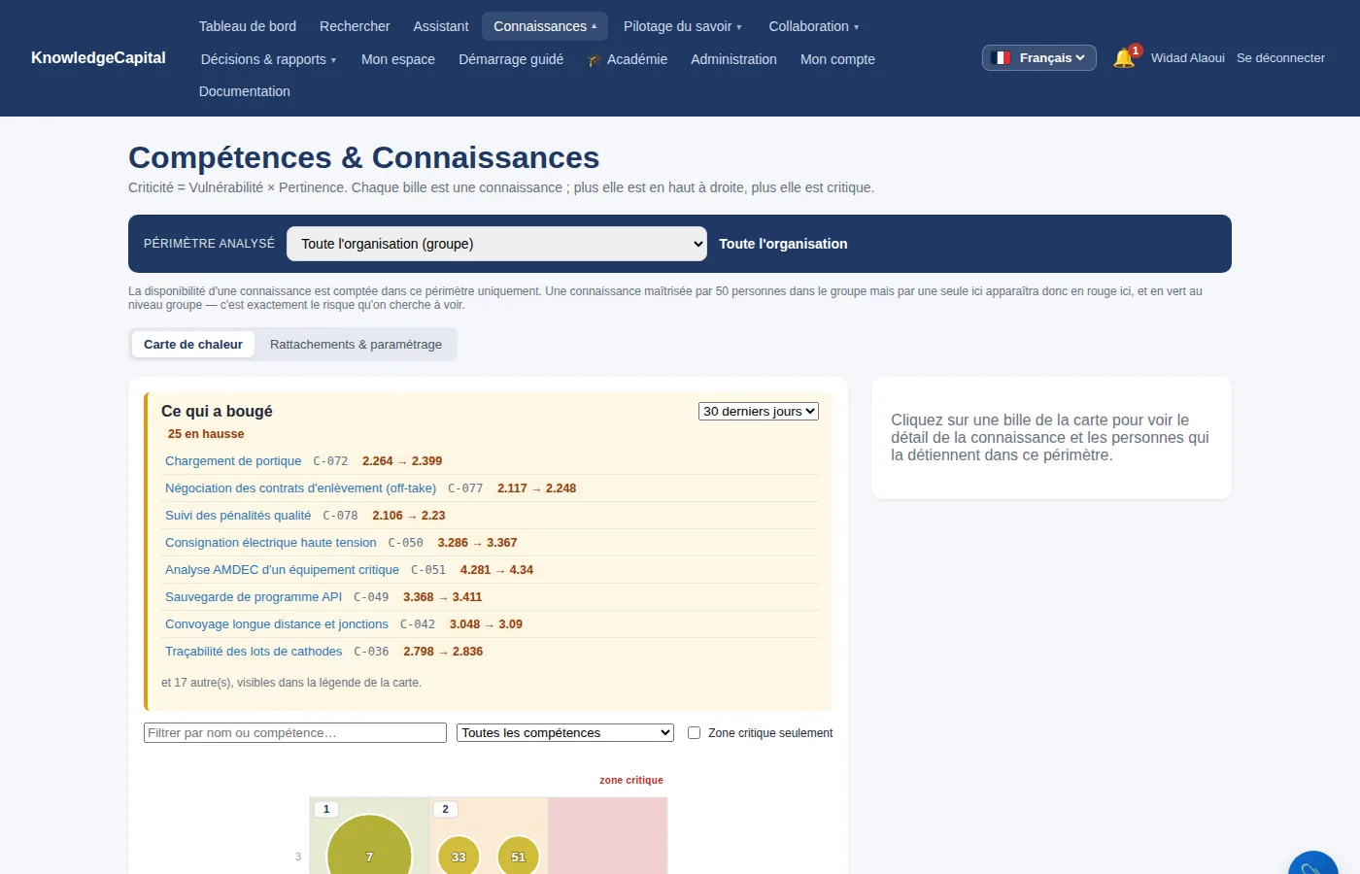Open Mon espace

[x=398, y=59]
